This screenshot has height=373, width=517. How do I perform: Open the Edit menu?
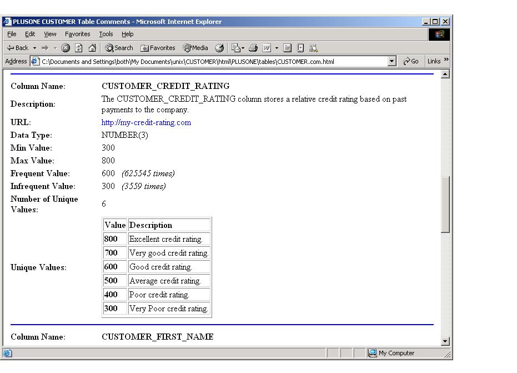coord(30,34)
